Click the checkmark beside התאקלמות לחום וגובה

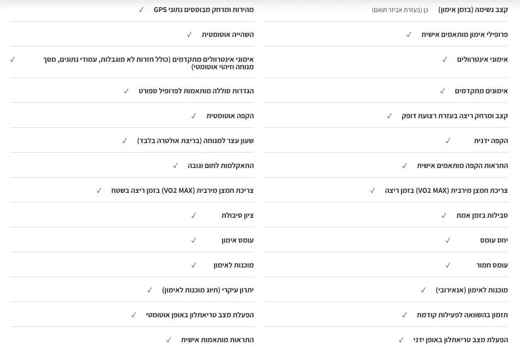[175, 165]
